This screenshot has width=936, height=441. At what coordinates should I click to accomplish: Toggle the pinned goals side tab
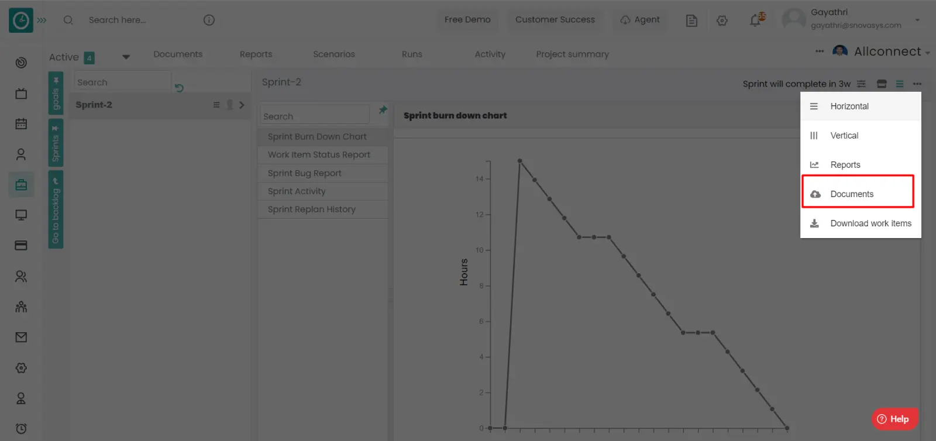pyautogui.click(x=56, y=93)
